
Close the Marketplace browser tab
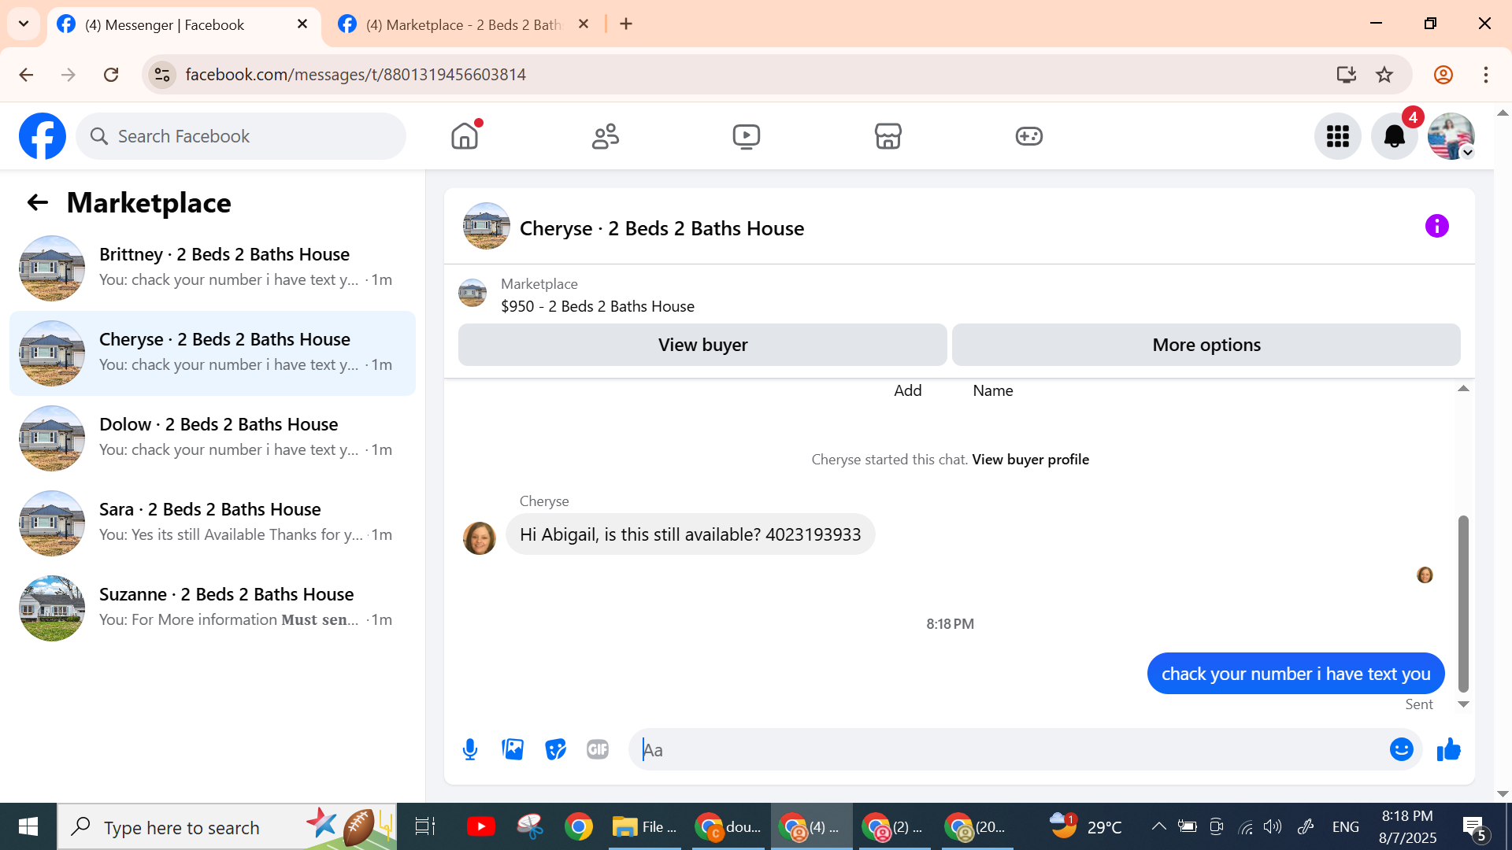click(x=584, y=24)
